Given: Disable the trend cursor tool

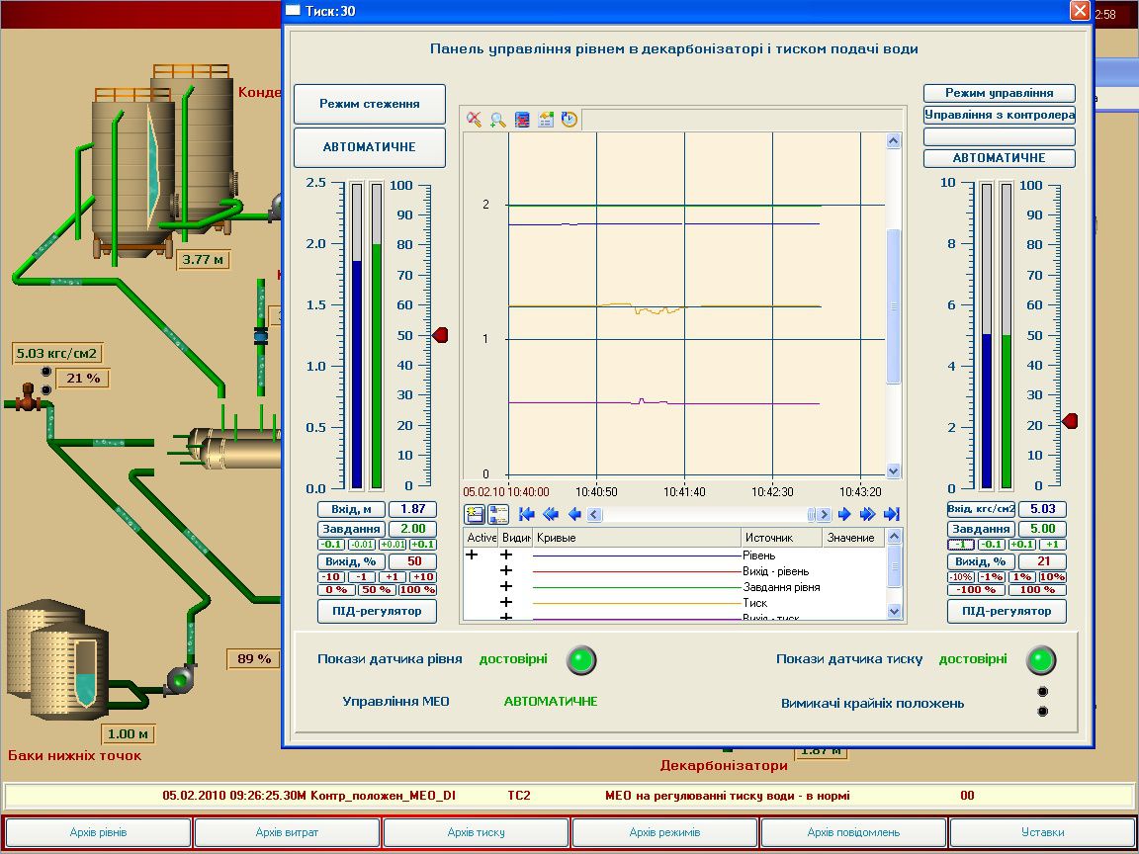Looking at the screenshot, I should [474, 118].
